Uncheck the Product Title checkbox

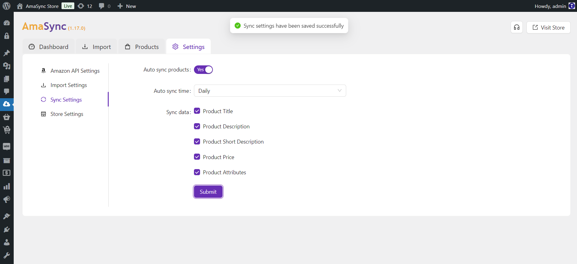[x=197, y=111]
